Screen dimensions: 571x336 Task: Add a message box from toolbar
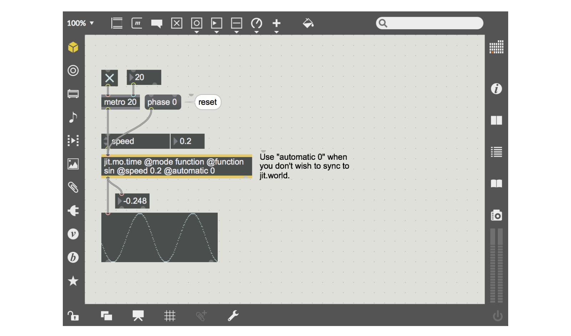[x=137, y=23]
